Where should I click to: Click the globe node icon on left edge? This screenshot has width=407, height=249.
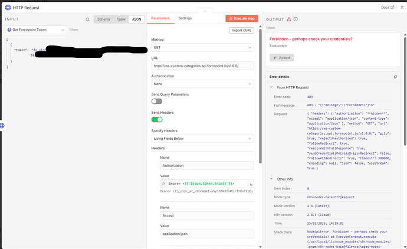pos(2,126)
